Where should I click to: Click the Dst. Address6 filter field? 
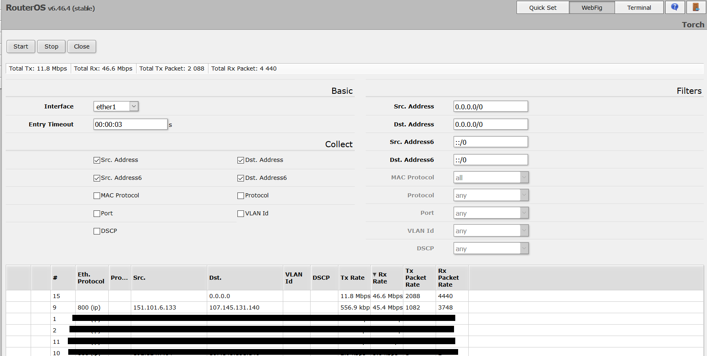tap(491, 160)
